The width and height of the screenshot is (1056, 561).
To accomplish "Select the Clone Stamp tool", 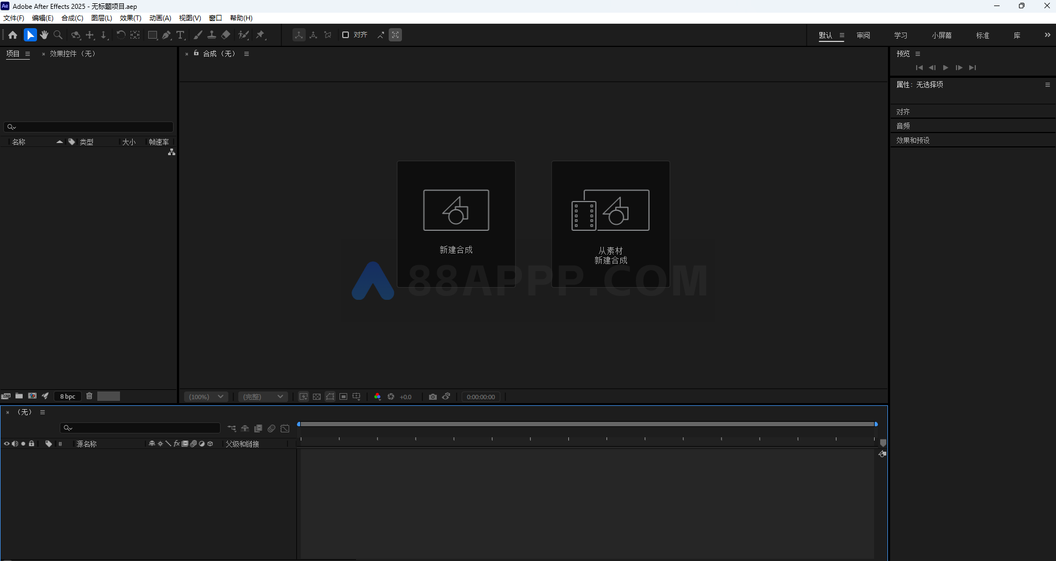I will 211,35.
